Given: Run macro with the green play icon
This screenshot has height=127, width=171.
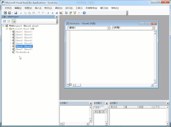Looking at the screenshot, I should click(48, 13).
